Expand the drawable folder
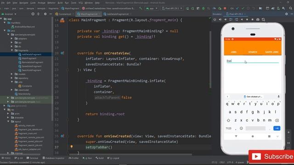Image resolution: width=294 pixels, height=165 pixels. tap(8, 117)
